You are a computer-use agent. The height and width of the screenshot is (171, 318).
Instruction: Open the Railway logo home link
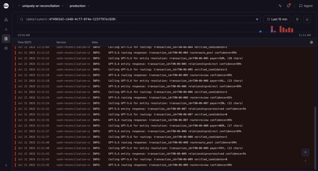pyautogui.click(x=6, y=6)
